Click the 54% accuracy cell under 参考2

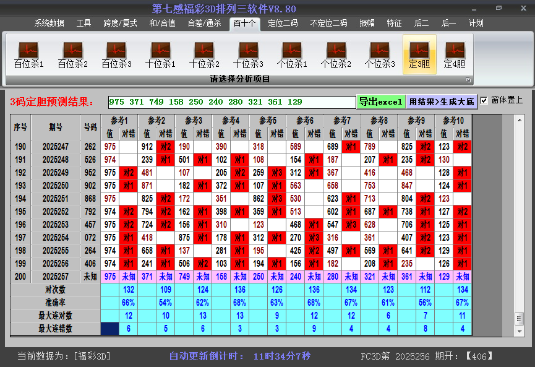(x=166, y=303)
